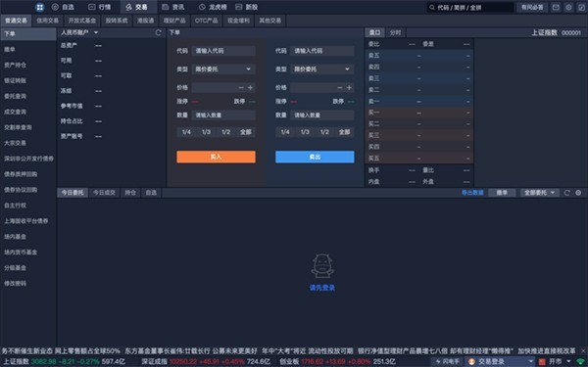Choose 全部 quantity on the sell side
This screenshot has width=588, height=367.
pos(344,132)
